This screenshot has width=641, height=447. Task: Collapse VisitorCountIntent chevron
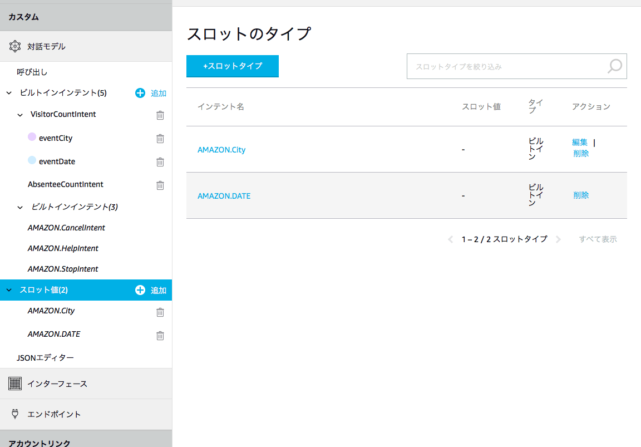point(20,115)
